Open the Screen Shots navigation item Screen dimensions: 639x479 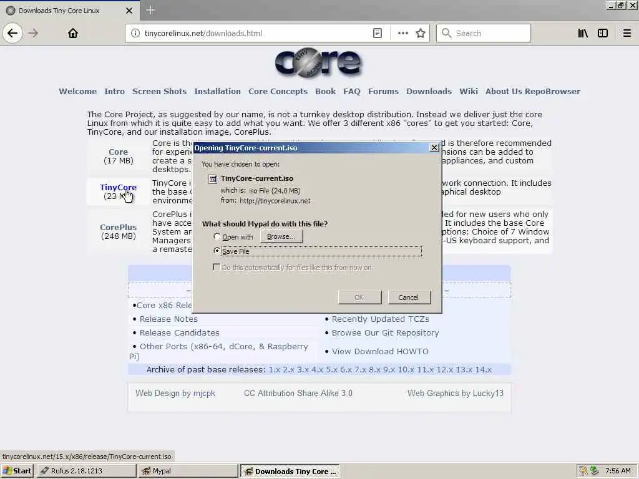click(159, 91)
